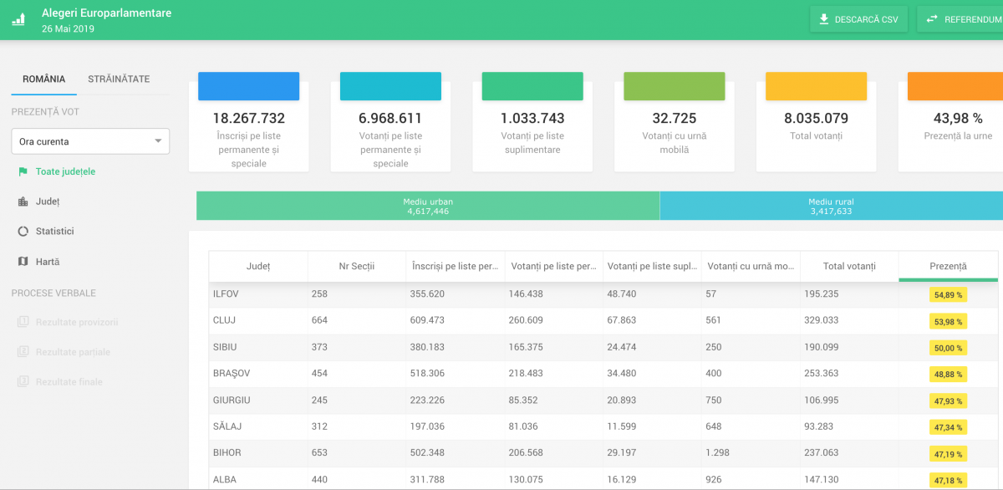Viewport: 1003px width, 490px height.
Task: Click the map icon next to Hartă
Action: click(x=23, y=262)
